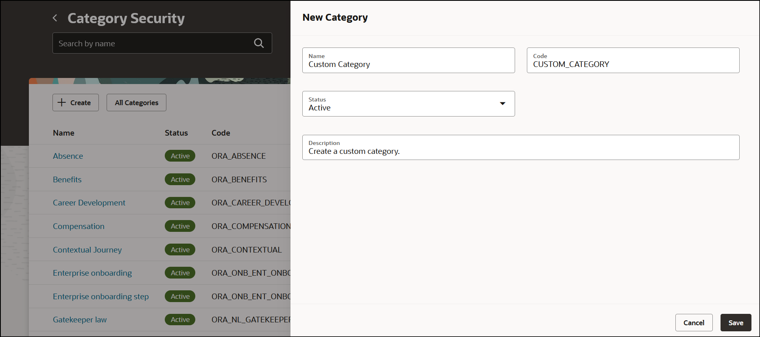Click the Name column header
Viewport: 760px width, 337px height.
tap(63, 133)
